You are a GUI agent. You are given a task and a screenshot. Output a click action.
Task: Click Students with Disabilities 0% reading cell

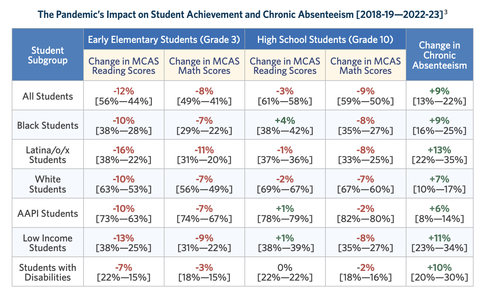point(285,272)
